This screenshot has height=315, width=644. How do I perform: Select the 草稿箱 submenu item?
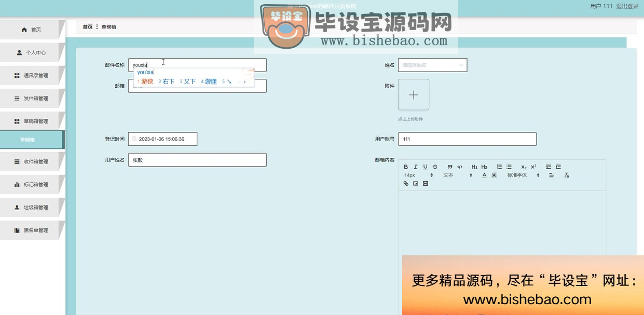click(31, 140)
